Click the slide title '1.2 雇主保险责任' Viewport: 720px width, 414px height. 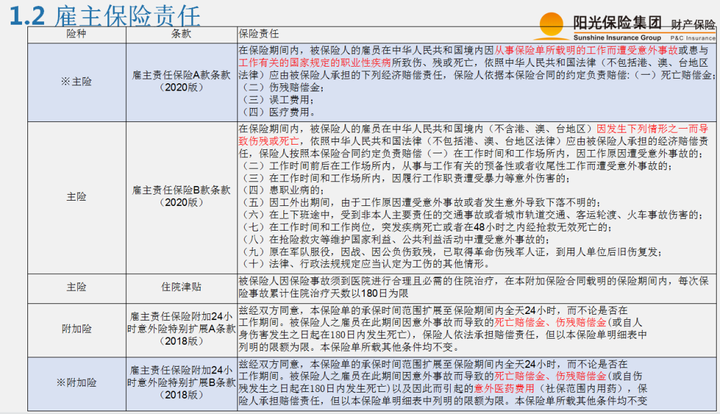[x=105, y=16]
